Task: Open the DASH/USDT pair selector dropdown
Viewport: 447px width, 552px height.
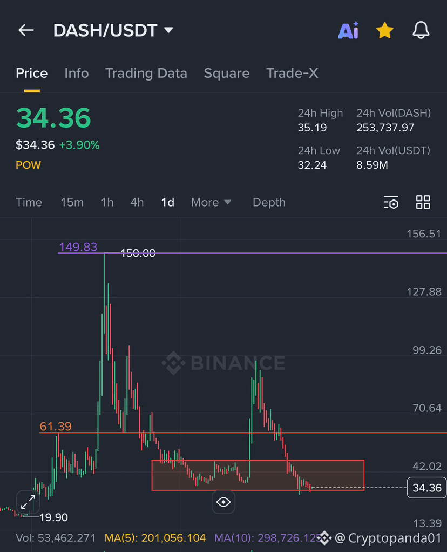Action: tap(113, 30)
